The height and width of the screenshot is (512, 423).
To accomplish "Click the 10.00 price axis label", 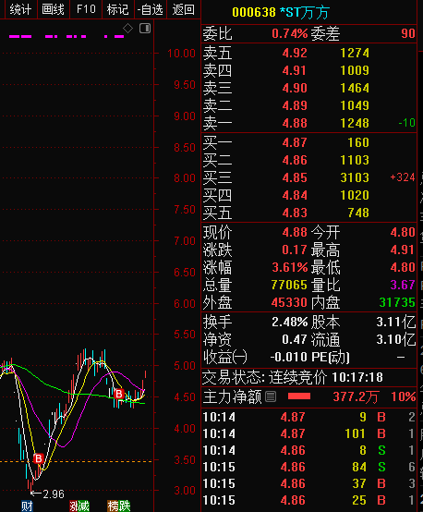I will 181,54.
